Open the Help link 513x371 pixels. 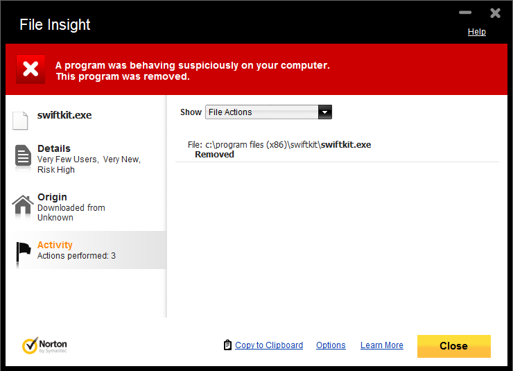click(x=477, y=32)
